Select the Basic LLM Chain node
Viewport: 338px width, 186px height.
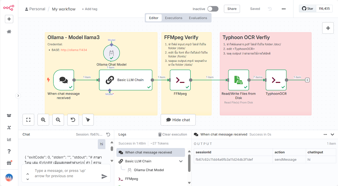click(126, 80)
